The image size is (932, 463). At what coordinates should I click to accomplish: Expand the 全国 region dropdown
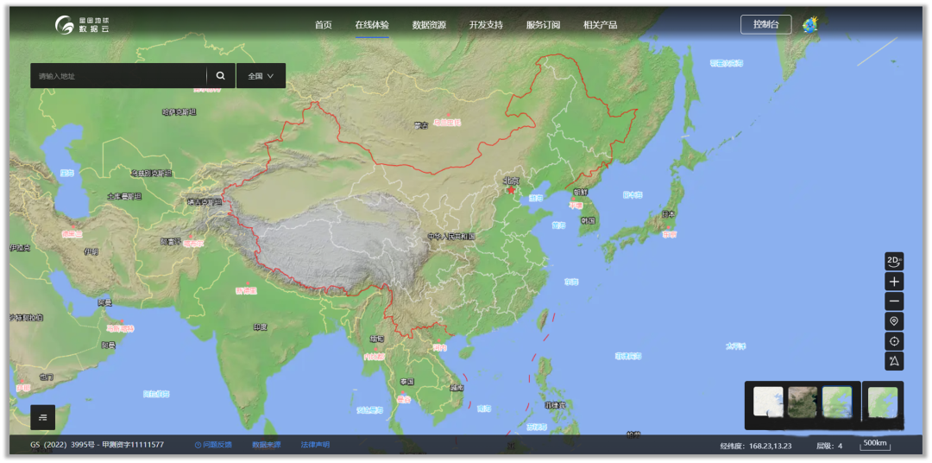(x=261, y=76)
